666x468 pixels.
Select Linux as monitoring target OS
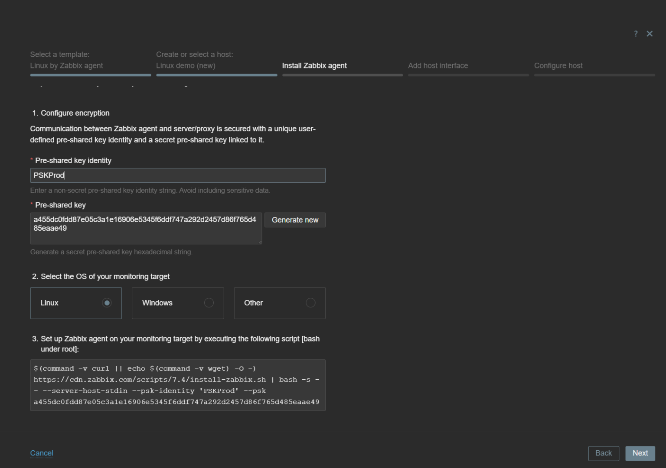pyautogui.click(x=76, y=303)
